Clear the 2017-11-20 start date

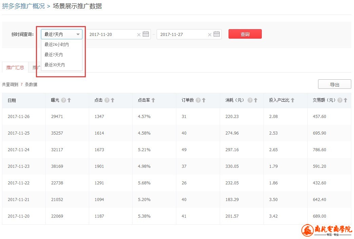[x=139, y=35]
